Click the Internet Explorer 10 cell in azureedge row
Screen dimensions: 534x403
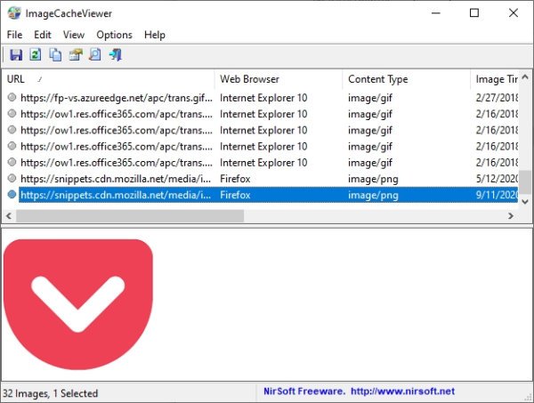[263, 98]
